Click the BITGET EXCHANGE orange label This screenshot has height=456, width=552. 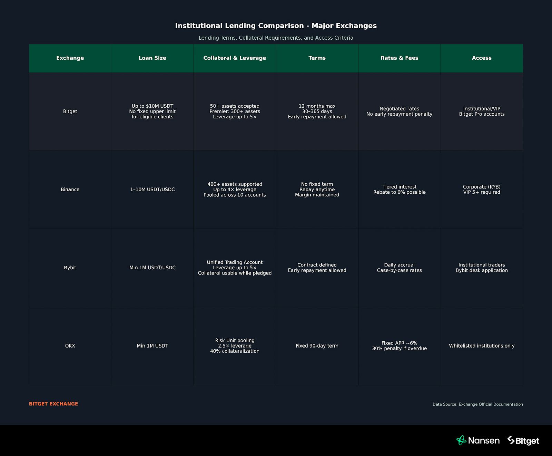tap(53, 404)
